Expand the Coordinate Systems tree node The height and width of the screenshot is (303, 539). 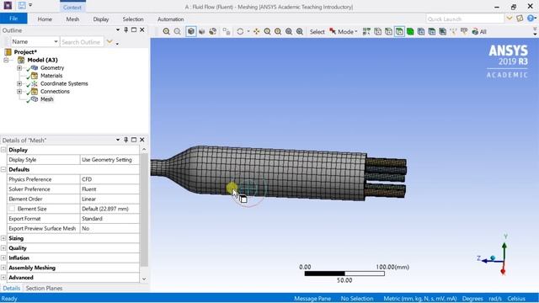click(x=19, y=83)
